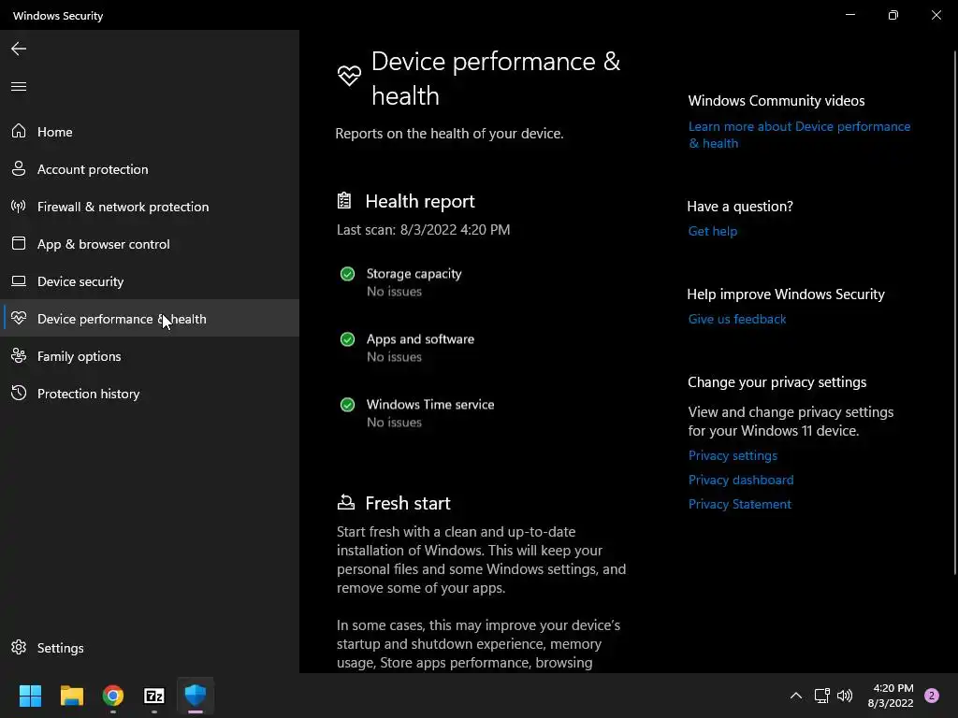Show hidden tray icons chevron
The width and height of the screenshot is (958, 718).
[x=795, y=695]
